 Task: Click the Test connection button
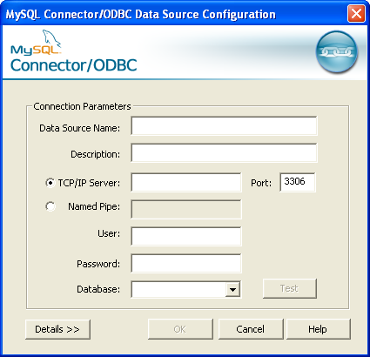(290, 288)
